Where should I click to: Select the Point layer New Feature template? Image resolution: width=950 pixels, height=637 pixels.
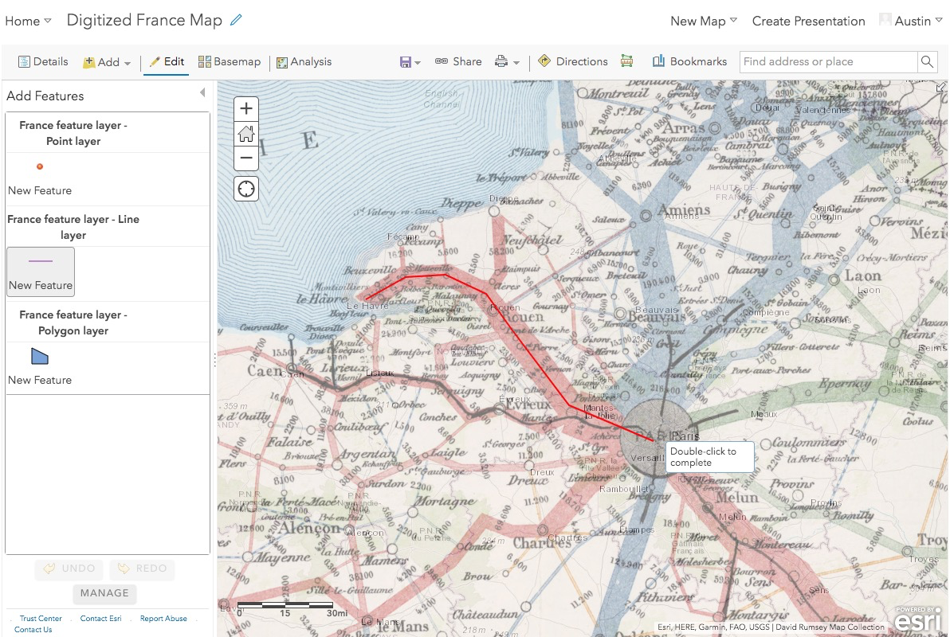pyautogui.click(x=40, y=177)
